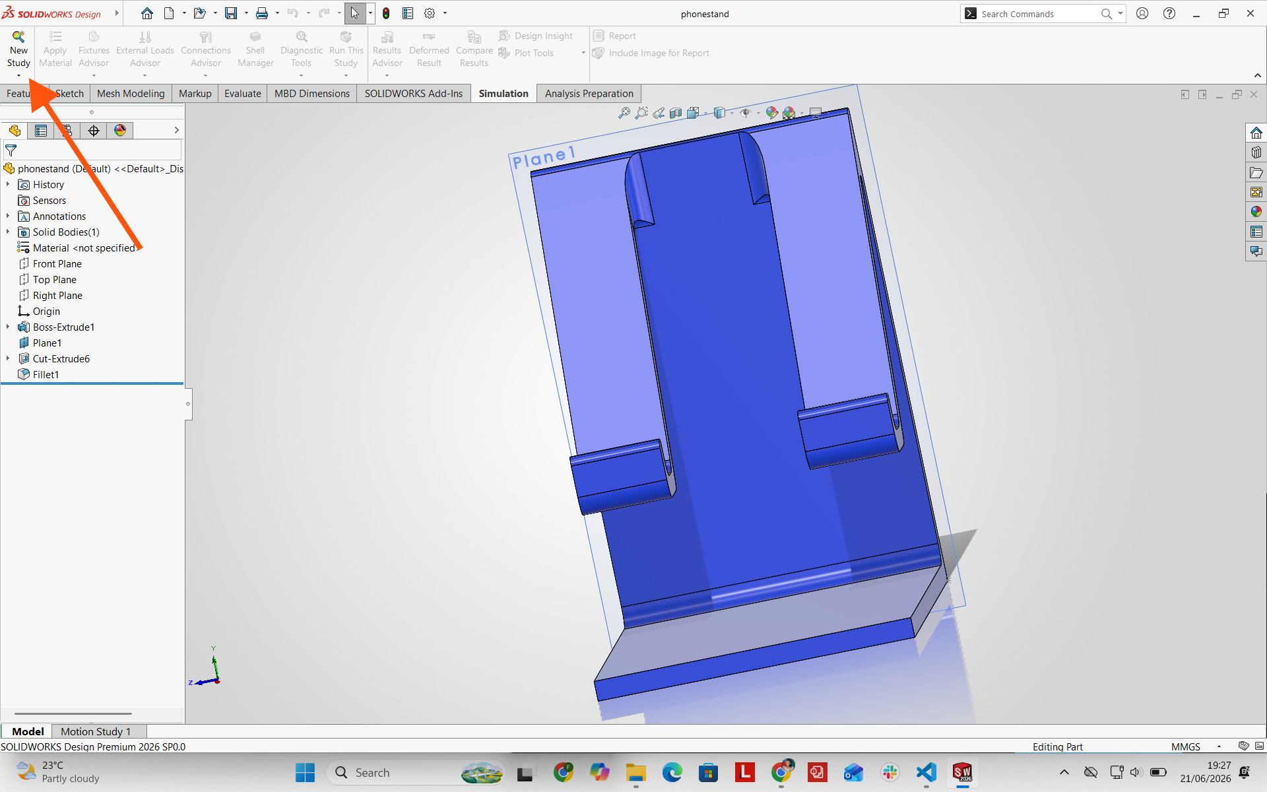This screenshot has height=792, width=1267.
Task: Click the View Orientation cube icon
Action: coord(693,113)
